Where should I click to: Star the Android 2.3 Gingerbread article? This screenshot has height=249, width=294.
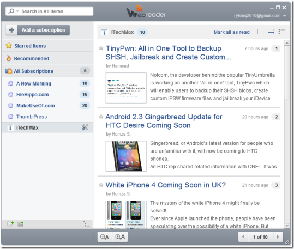[101, 117]
